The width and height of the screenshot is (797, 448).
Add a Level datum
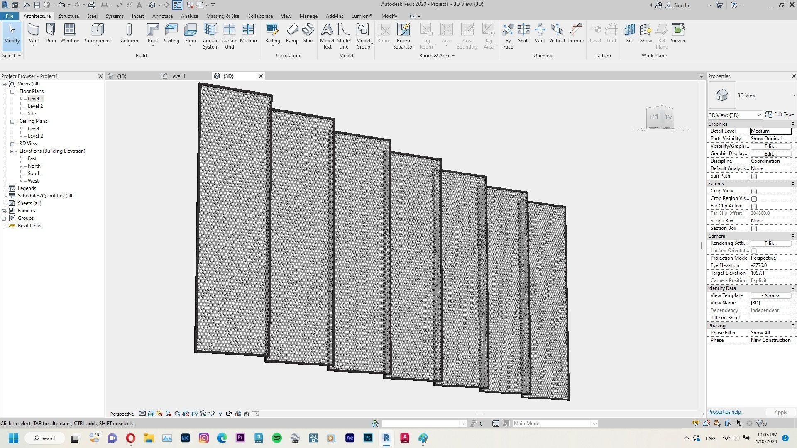point(595,33)
